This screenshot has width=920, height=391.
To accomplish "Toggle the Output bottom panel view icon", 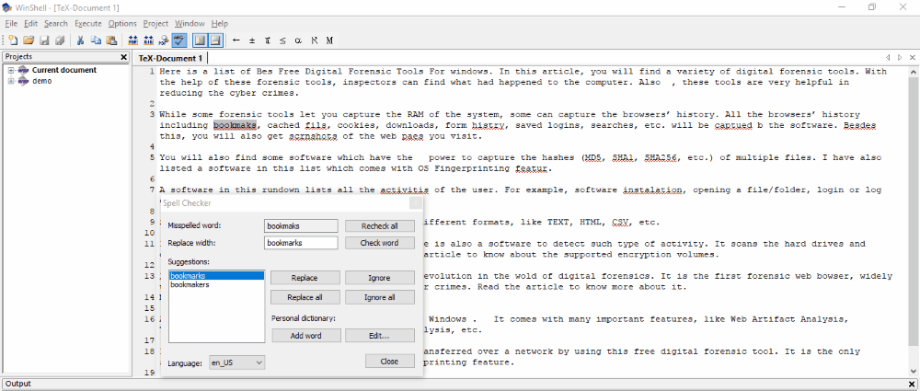I will tap(216, 40).
